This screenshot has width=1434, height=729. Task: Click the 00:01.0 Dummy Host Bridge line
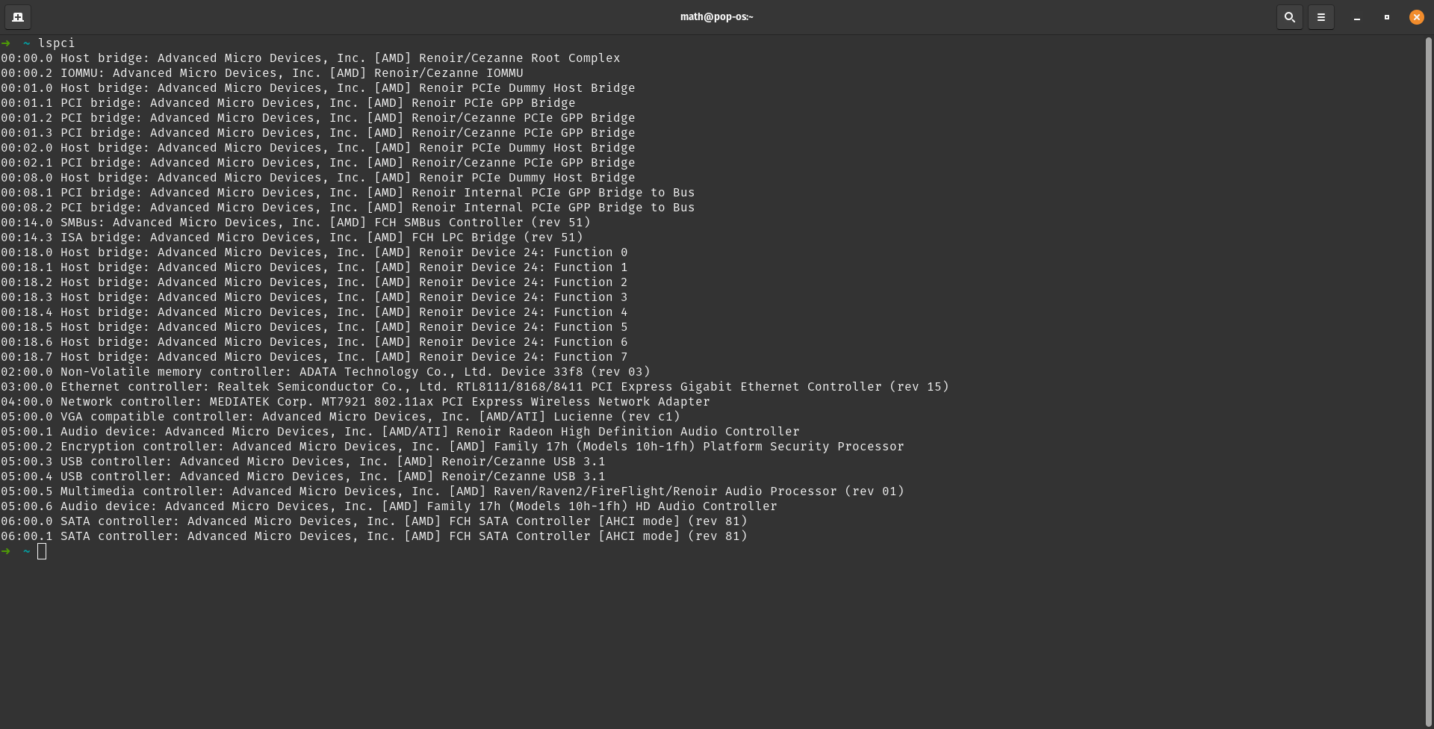tap(318, 87)
